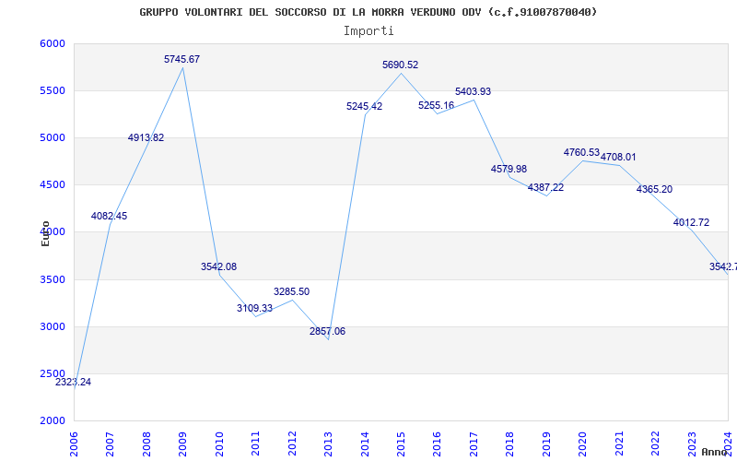Select the 5255.16 data label

[x=437, y=105]
